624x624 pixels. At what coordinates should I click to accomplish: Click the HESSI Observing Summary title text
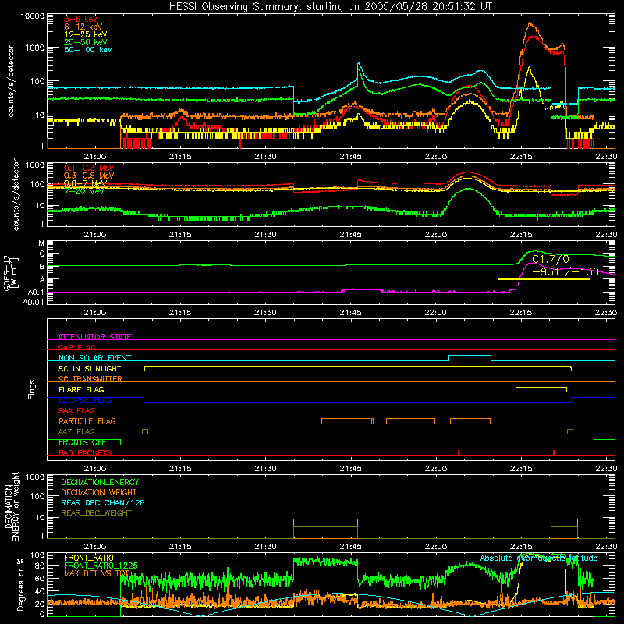[x=330, y=7]
